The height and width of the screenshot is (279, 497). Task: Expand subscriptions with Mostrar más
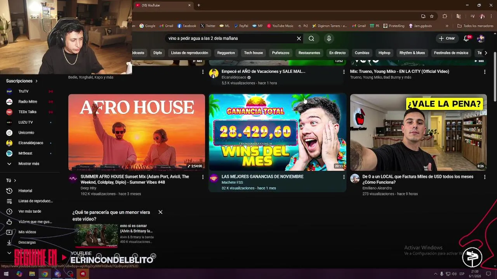(x=30, y=164)
